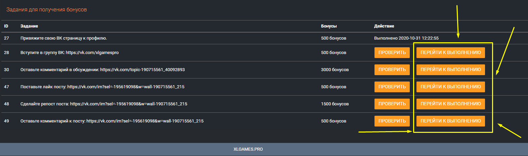
Task: Open ПЕРЕЙТИ К ВЫПОЛНЕНИЮ for task 49
Action: coord(450,121)
